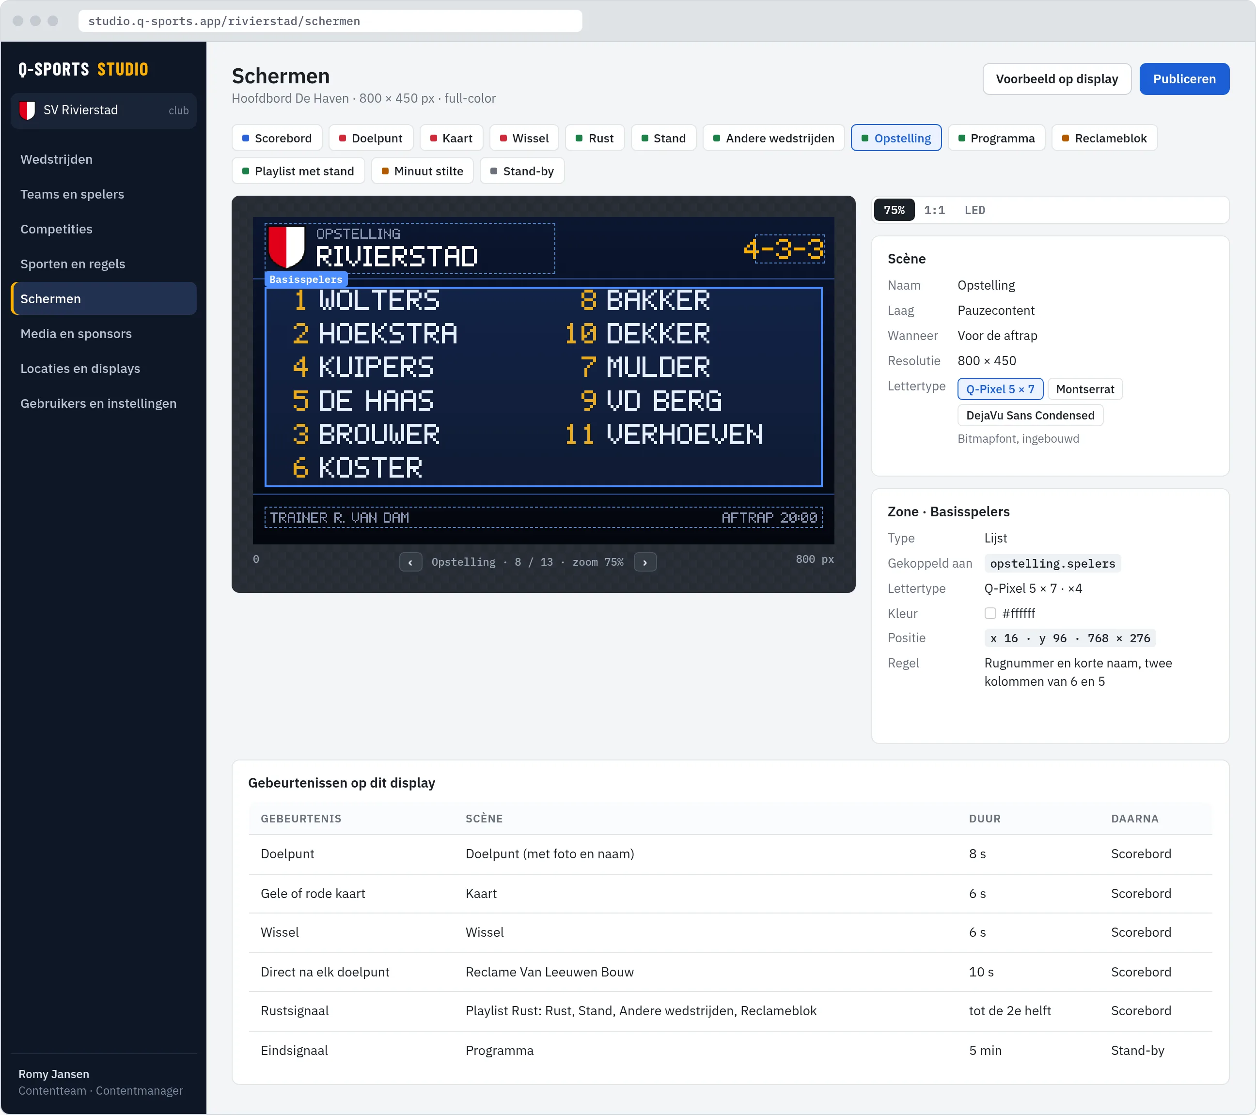Open Sporten en regels in the sidebar
Screen dimensions: 1256x1115
(x=103, y=264)
